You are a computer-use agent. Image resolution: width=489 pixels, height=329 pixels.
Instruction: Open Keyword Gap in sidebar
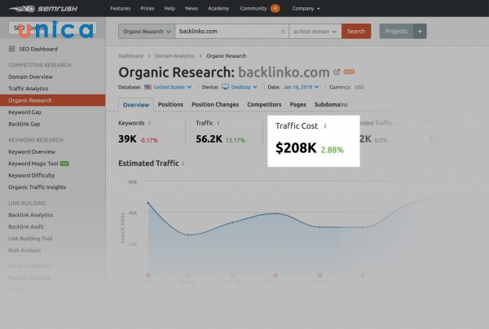click(x=25, y=112)
